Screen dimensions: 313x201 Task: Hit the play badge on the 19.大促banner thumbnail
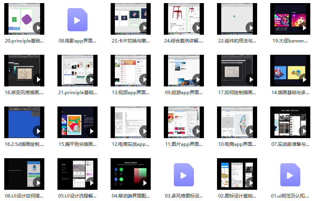[304, 28]
